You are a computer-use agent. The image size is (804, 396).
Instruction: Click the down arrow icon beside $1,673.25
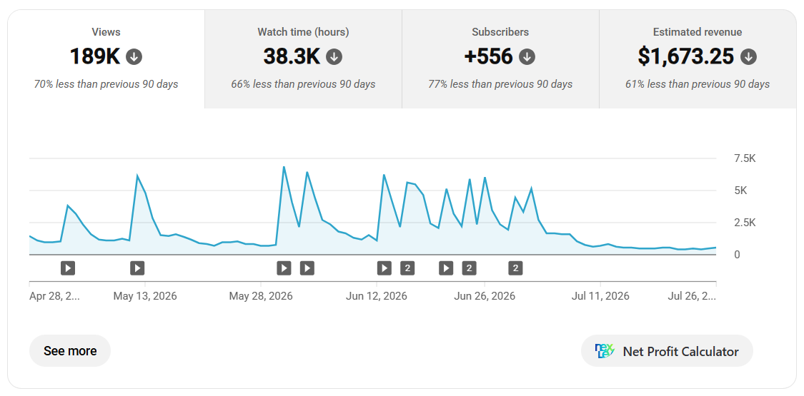point(748,56)
